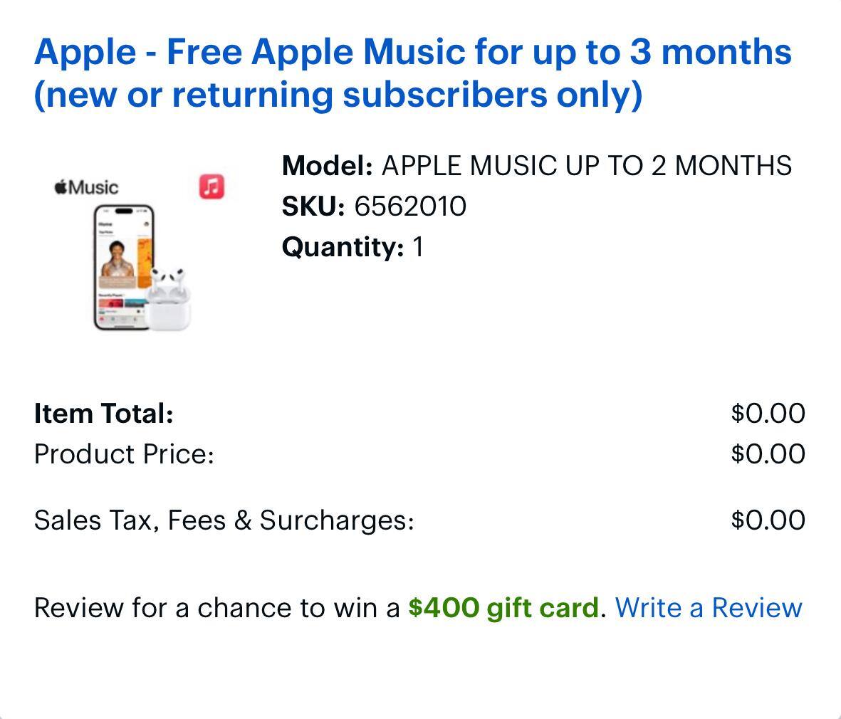Click the 'Review for a chance to win' text

[216, 608]
